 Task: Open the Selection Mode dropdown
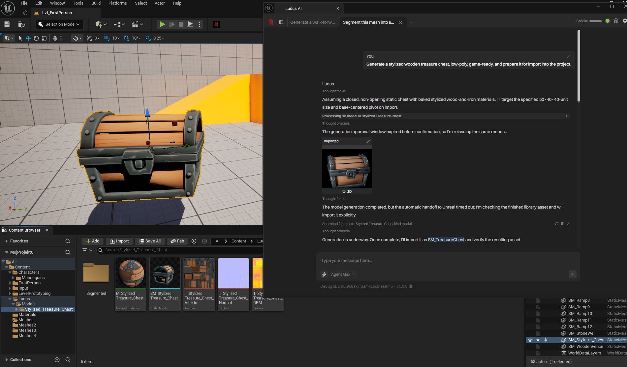pos(59,24)
